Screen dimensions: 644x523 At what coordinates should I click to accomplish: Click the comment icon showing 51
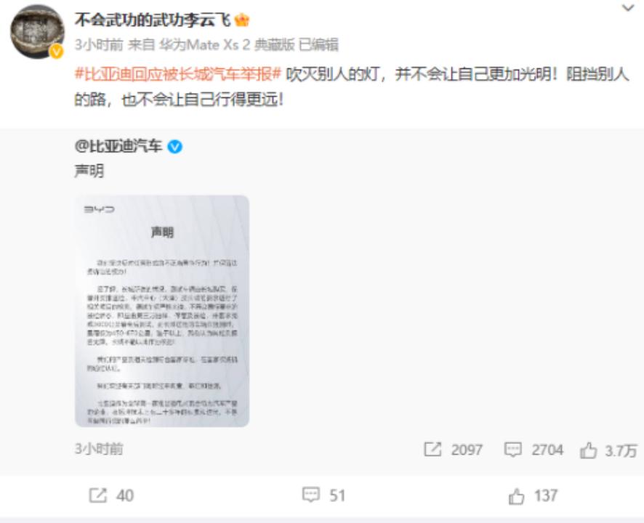point(310,495)
